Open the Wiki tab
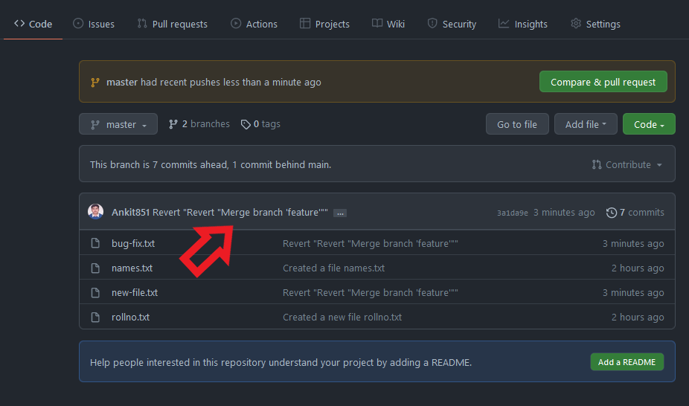The height and width of the screenshot is (406, 689). (x=388, y=24)
